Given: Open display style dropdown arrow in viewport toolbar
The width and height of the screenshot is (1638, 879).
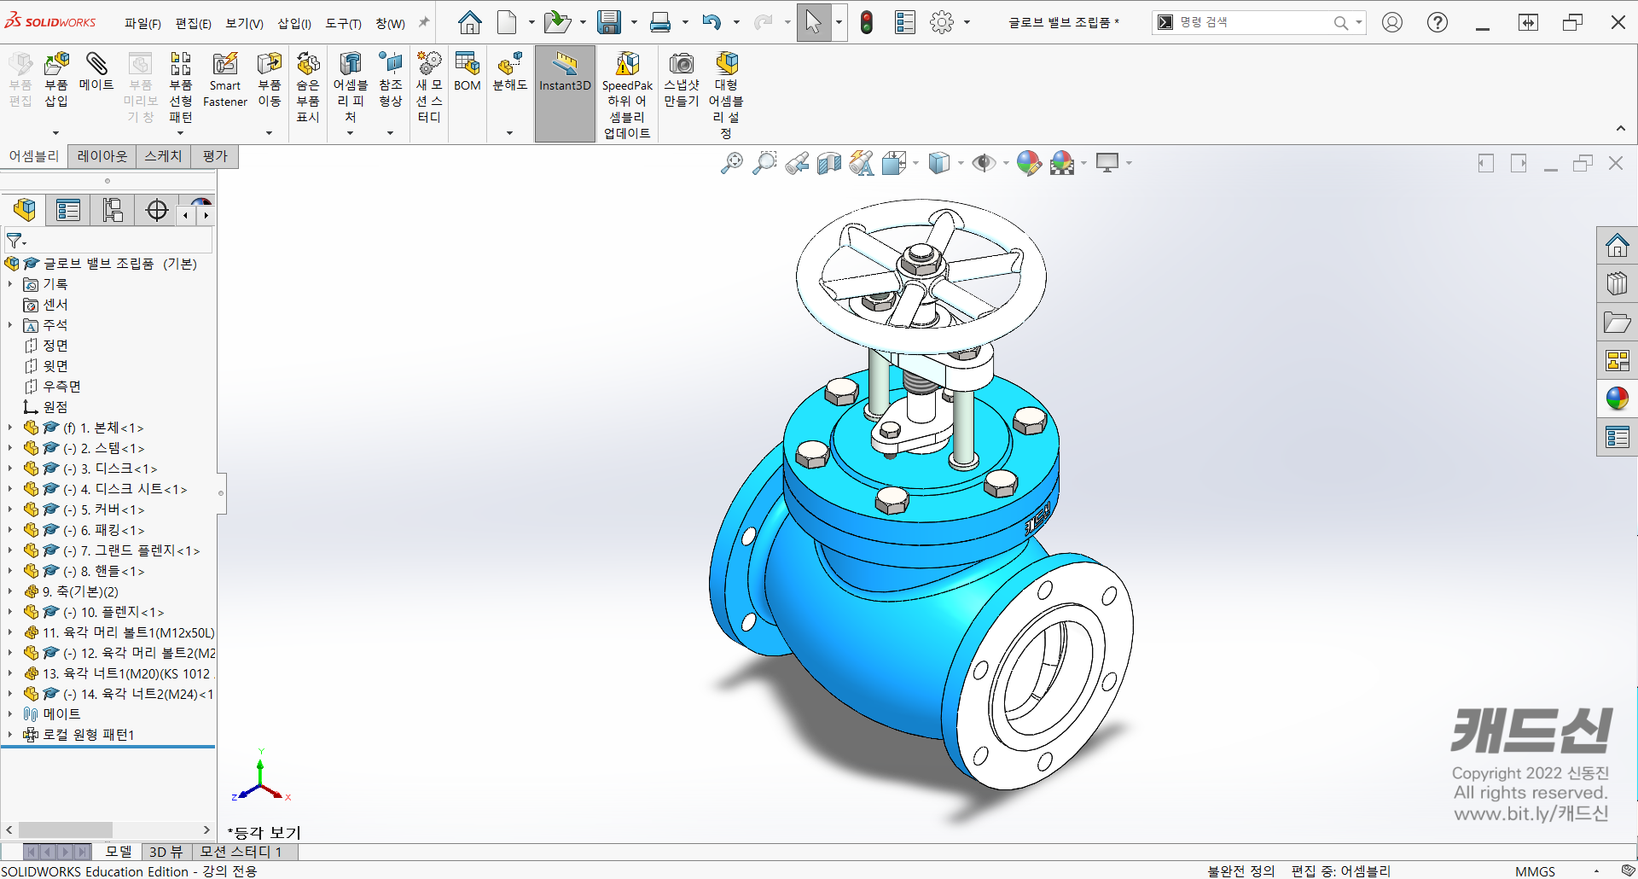Looking at the screenshot, I should [x=961, y=163].
